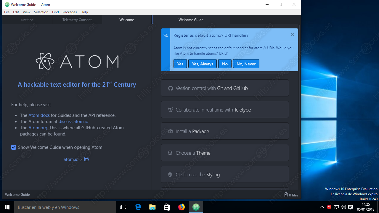379x213 pixels.
Task: Open the Selection menu
Action: [41, 12]
